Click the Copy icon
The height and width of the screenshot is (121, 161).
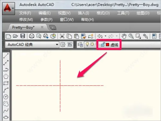[x=69, y=36]
